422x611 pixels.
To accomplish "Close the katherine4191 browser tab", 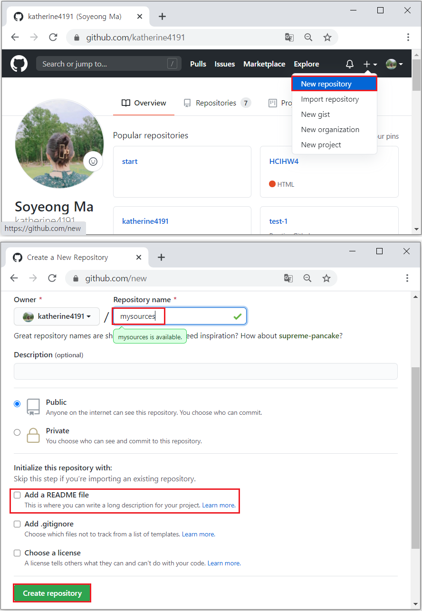I will pos(139,17).
